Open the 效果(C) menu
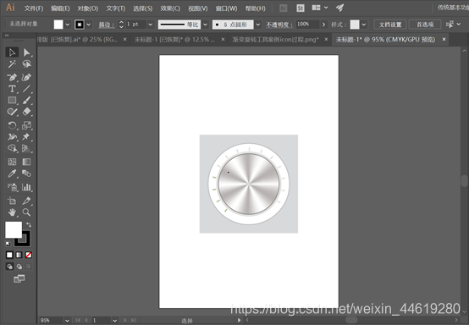469x325 pixels. click(170, 8)
